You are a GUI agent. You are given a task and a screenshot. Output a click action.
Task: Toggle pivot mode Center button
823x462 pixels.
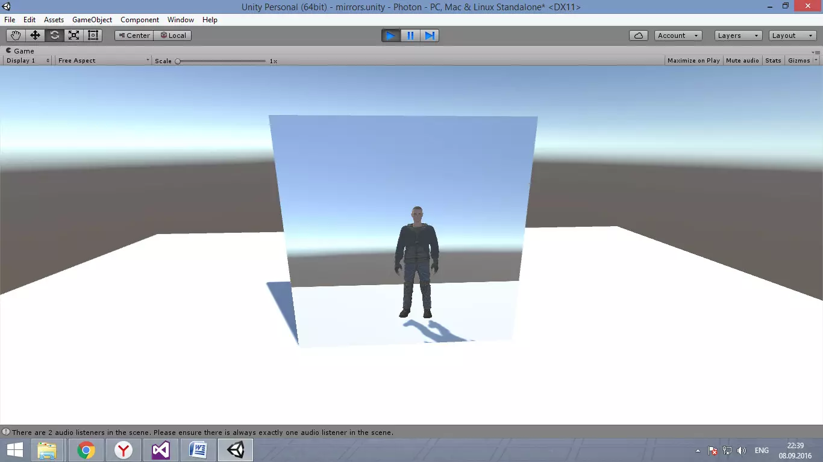pyautogui.click(x=134, y=35)
